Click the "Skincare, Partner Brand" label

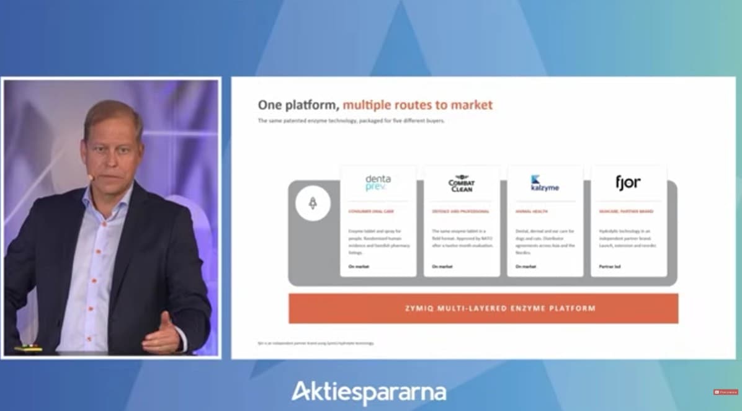point(626,211)
